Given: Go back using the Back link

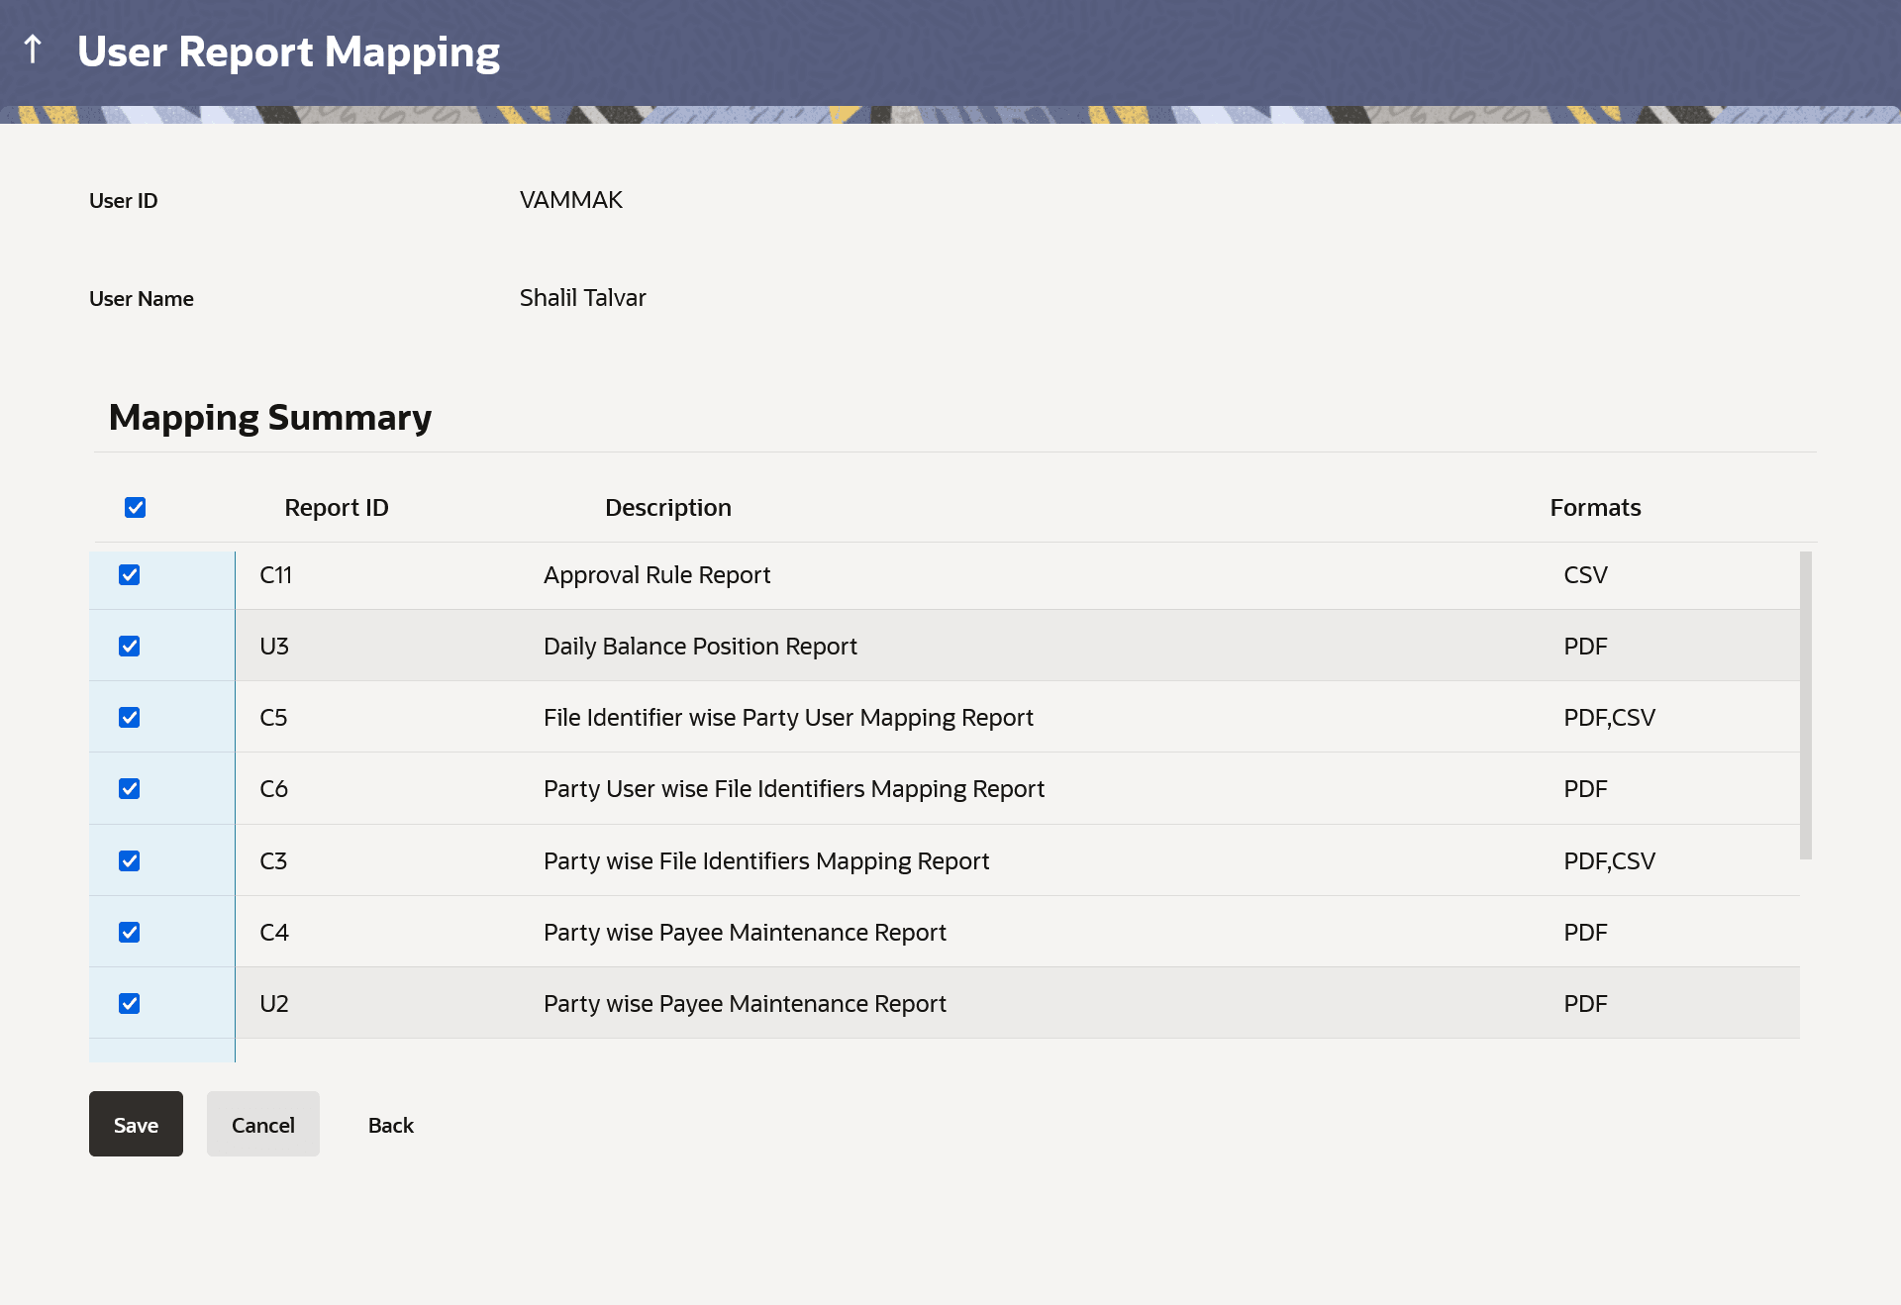Looking at the screenshot, I should tap(390, 1125).
